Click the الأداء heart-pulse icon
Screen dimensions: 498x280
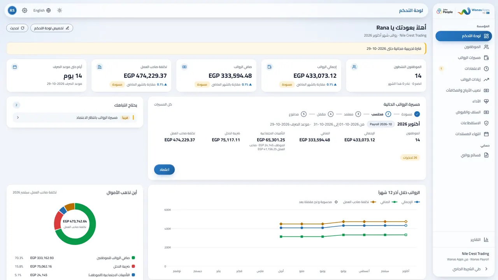[x=486, y=101]
